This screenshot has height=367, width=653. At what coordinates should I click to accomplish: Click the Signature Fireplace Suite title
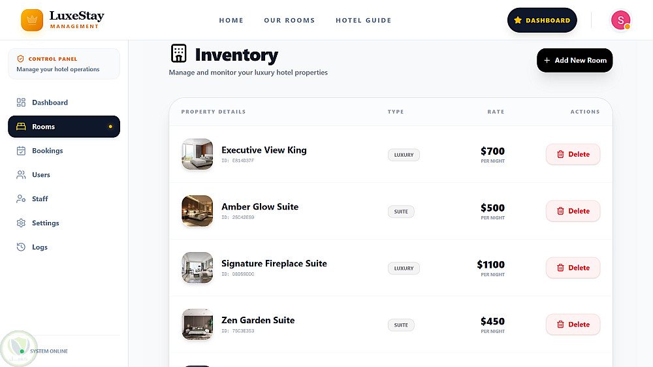coord(274,264)
